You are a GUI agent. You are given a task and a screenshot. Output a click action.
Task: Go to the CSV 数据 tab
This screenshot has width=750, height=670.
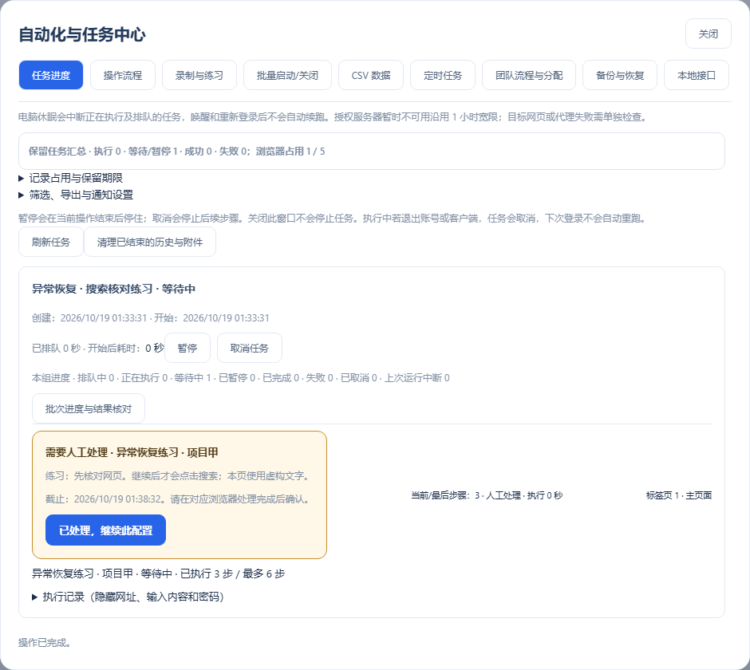[371, 75]
